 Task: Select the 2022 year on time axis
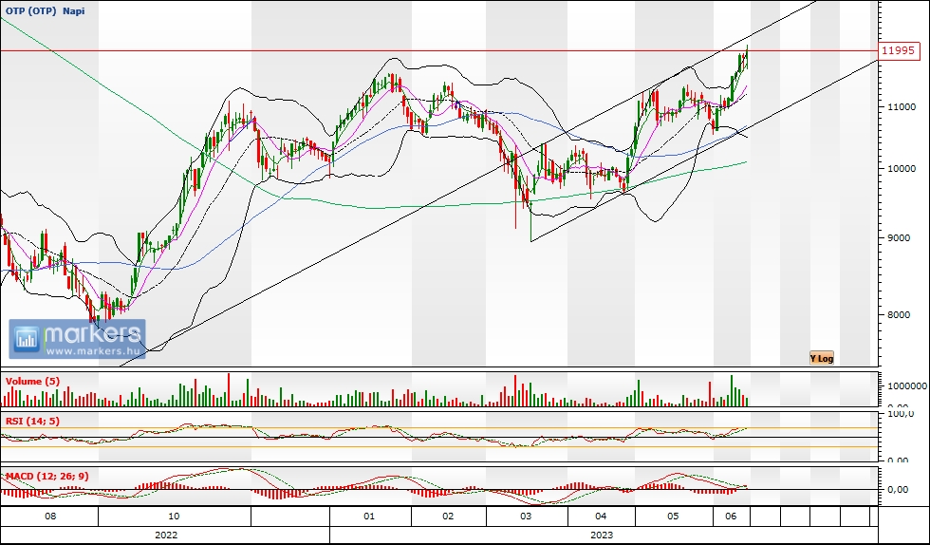[x=165, y=535]
